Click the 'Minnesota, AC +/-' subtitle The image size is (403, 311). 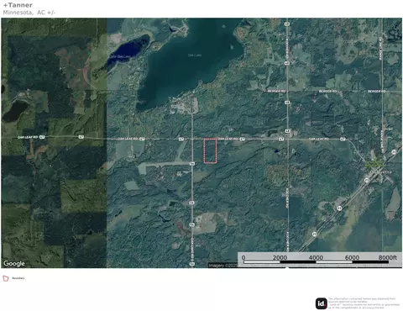click(29, 13)
